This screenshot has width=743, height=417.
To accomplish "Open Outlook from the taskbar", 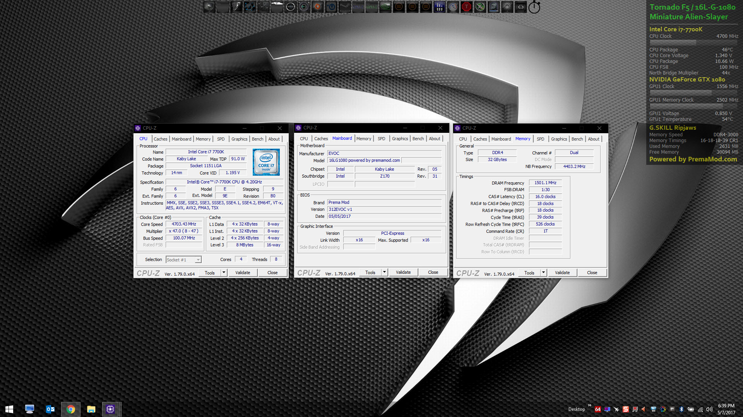I will tap(50, 409).
